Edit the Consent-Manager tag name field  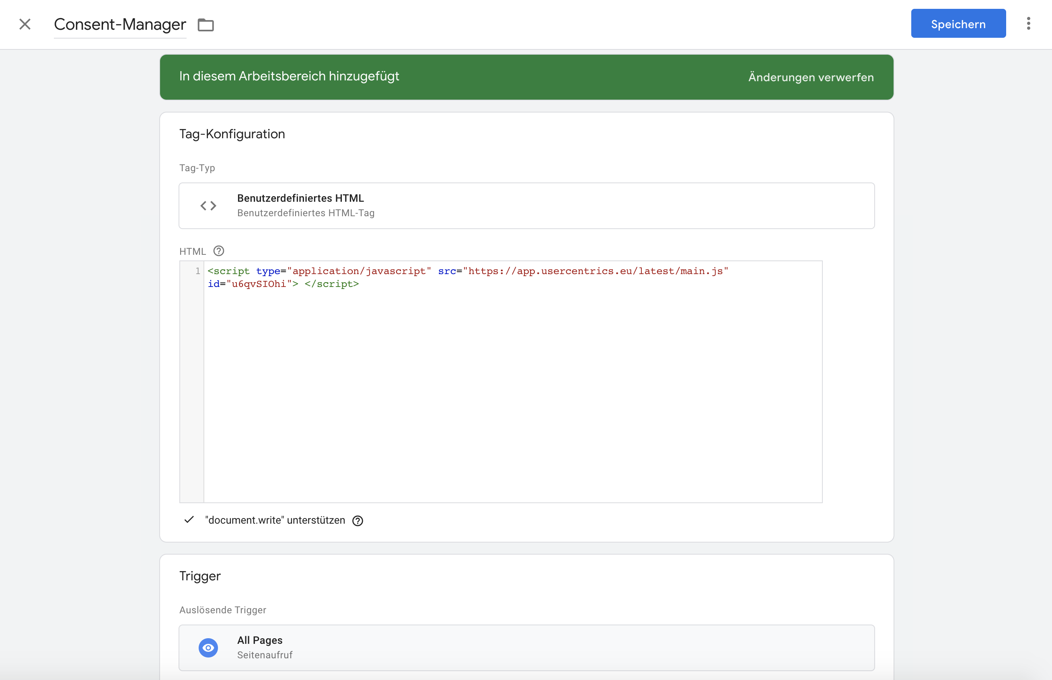(120, 24)
